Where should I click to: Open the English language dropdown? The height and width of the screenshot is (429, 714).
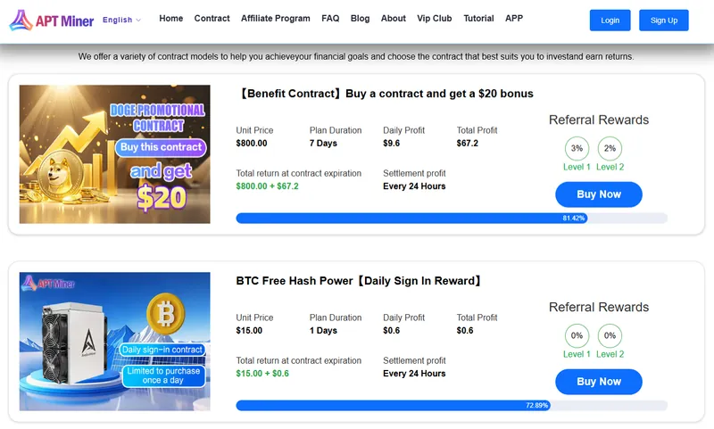(x=121, y=20)
